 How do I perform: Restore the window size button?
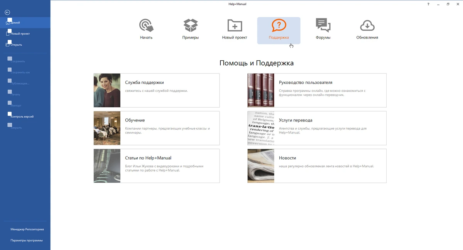(448, 4)
